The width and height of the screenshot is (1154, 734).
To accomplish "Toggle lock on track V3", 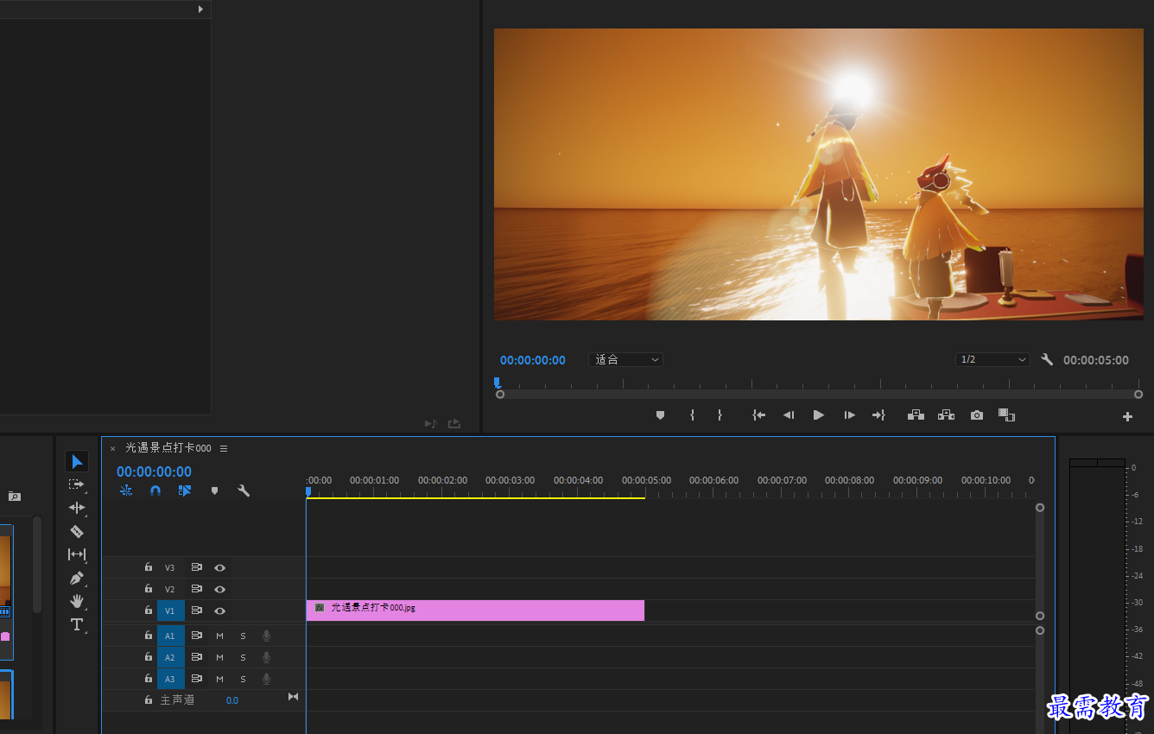I will pos(149,567).
